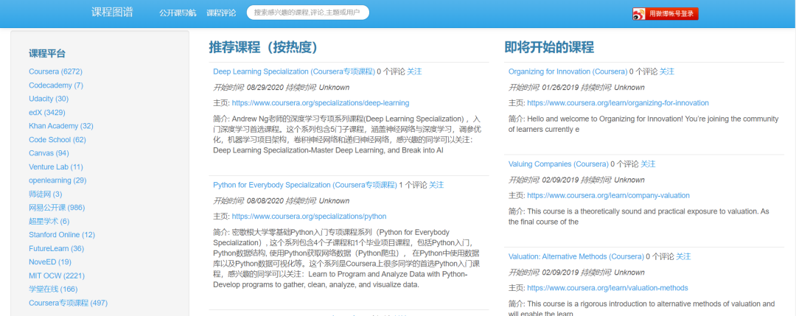
Task: Open Valuing Companies course title
Action: coord(559,164)
